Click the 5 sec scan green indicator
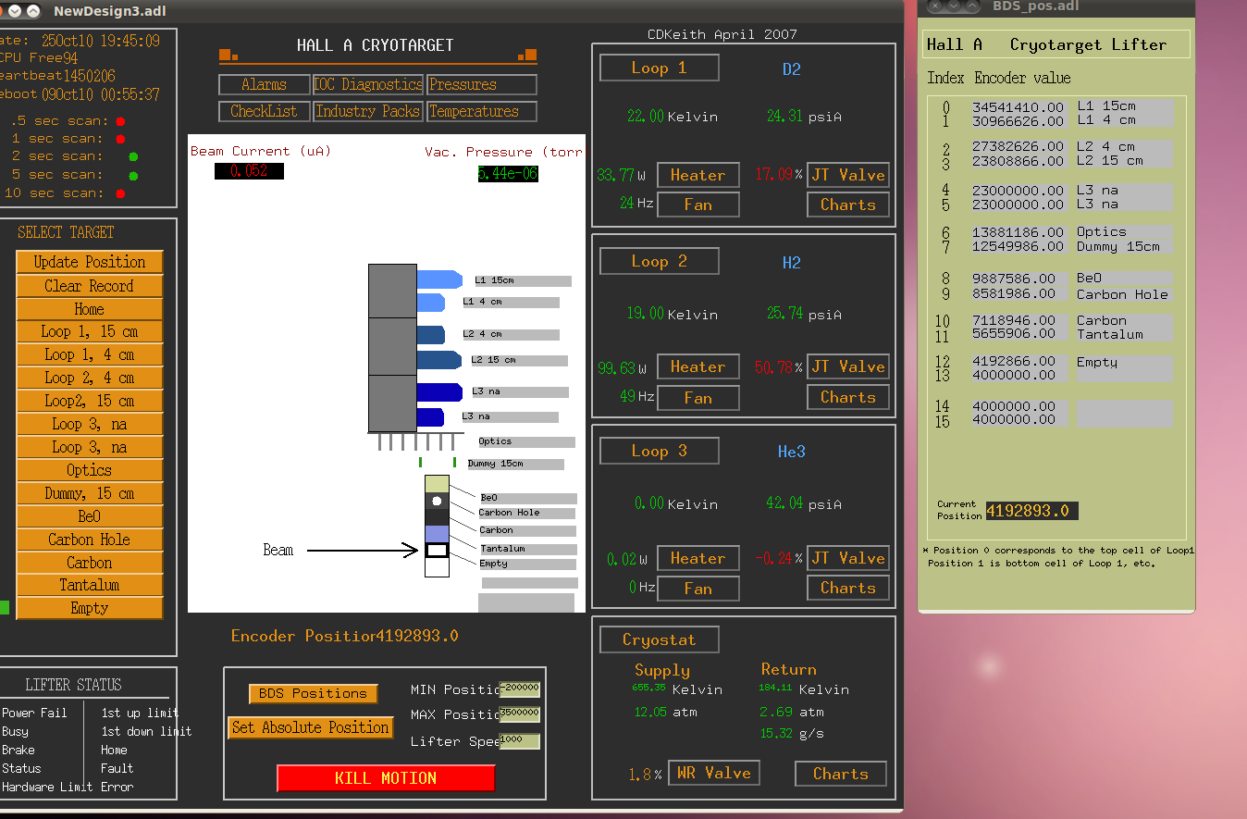The height and width of the screenshot is (819, 1247). pos(133,176)
